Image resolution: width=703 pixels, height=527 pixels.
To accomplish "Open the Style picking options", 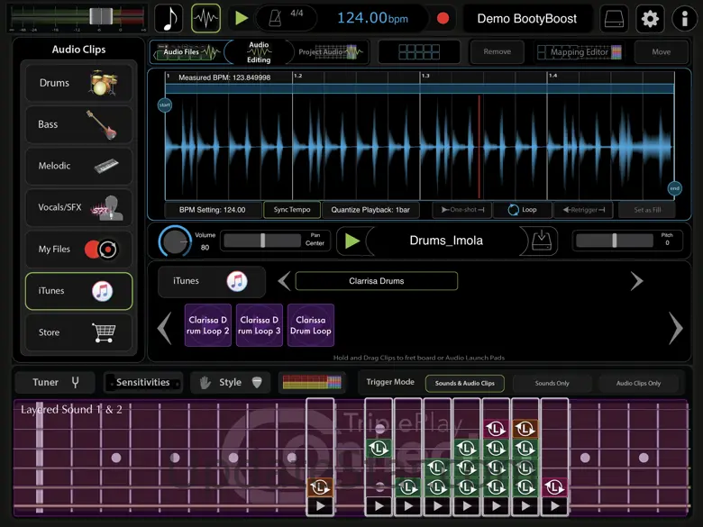I will point(231,383).
